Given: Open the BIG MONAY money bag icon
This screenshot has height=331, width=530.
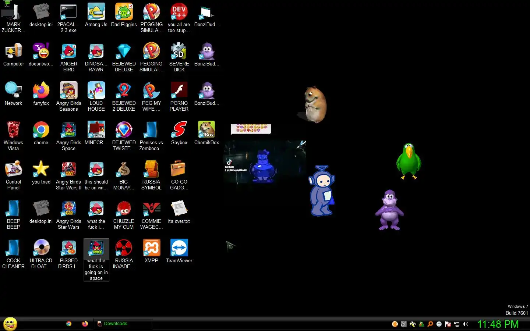Looking at the screenshot, I should click(x=124, y=175).
